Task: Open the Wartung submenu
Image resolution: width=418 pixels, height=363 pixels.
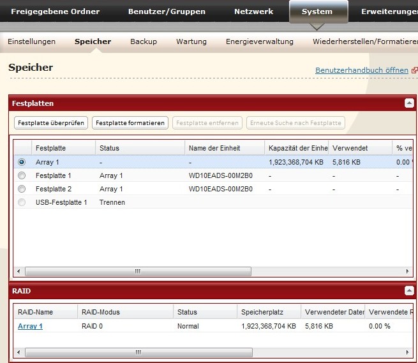Action: tap(191, 41)
